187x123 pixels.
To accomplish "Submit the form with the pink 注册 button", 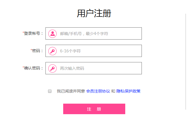I will coord(94,109).
